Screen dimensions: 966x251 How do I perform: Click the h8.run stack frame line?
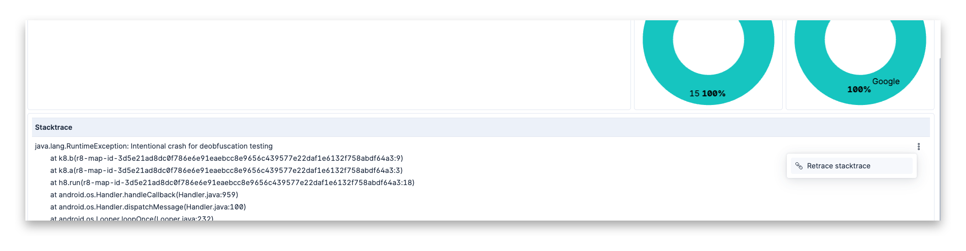click(232, 183)
